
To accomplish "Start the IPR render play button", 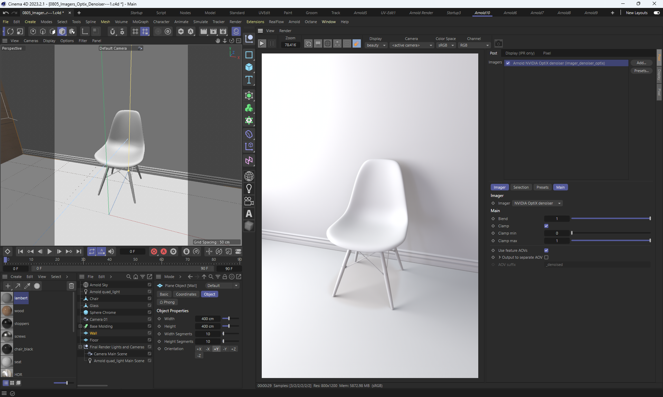I will (x=262, y=43).
